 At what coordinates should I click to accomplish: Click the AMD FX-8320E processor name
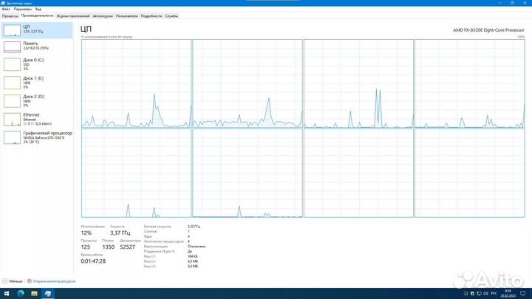point(488,30)
